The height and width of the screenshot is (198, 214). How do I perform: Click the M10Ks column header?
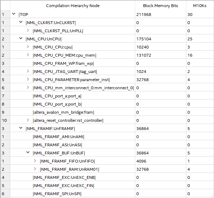(x=200, y=6)
